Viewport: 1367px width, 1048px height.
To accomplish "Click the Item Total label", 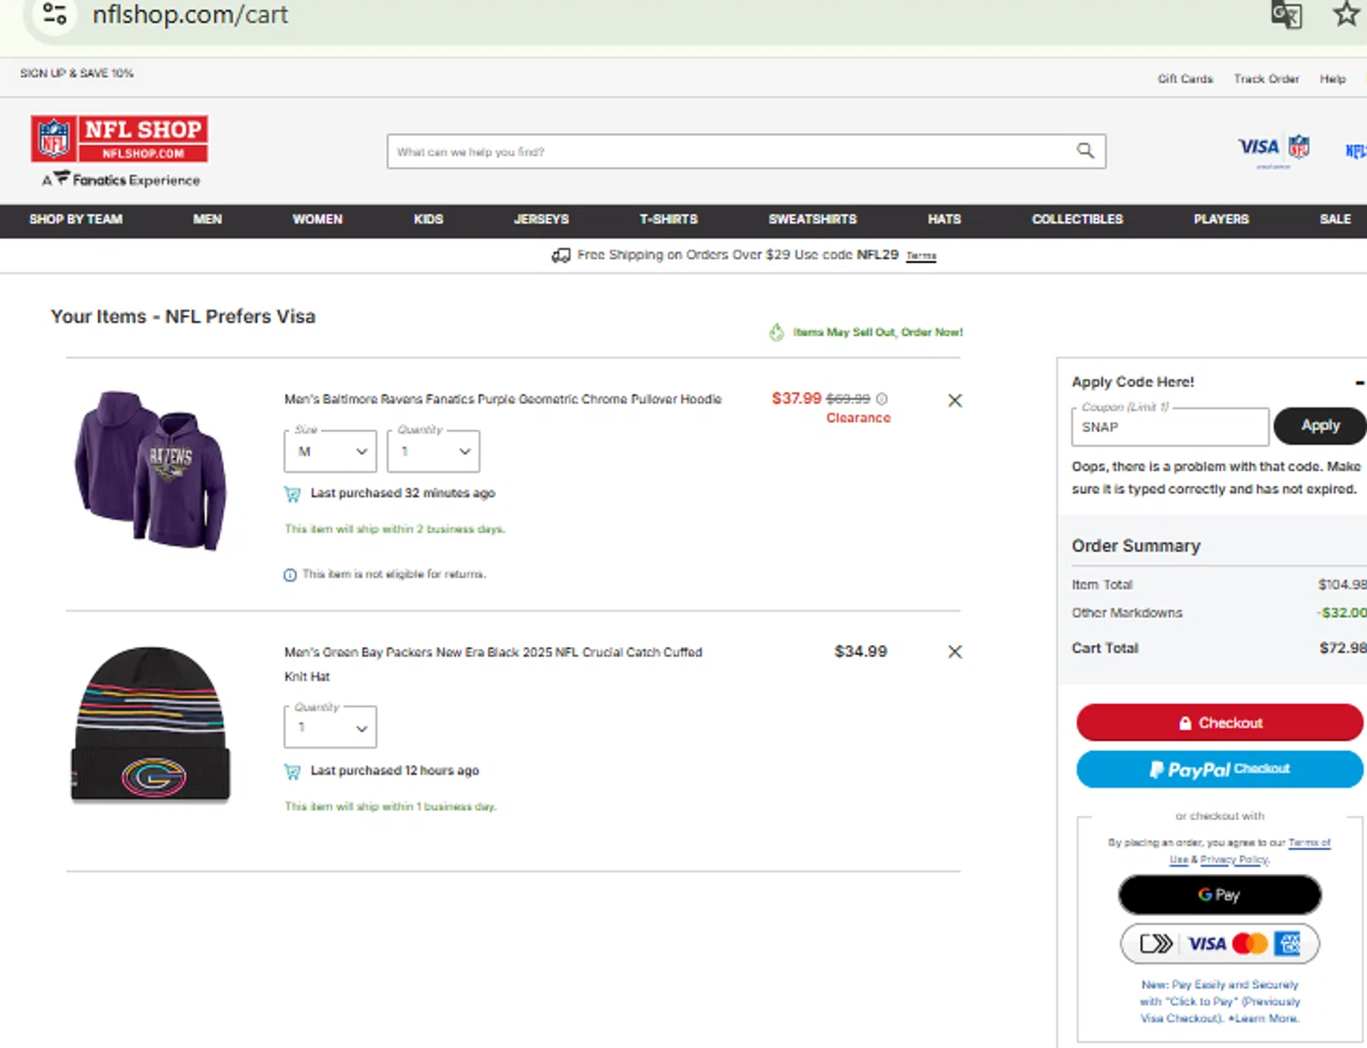I will pyautogui.click(x=1102, y=585).
